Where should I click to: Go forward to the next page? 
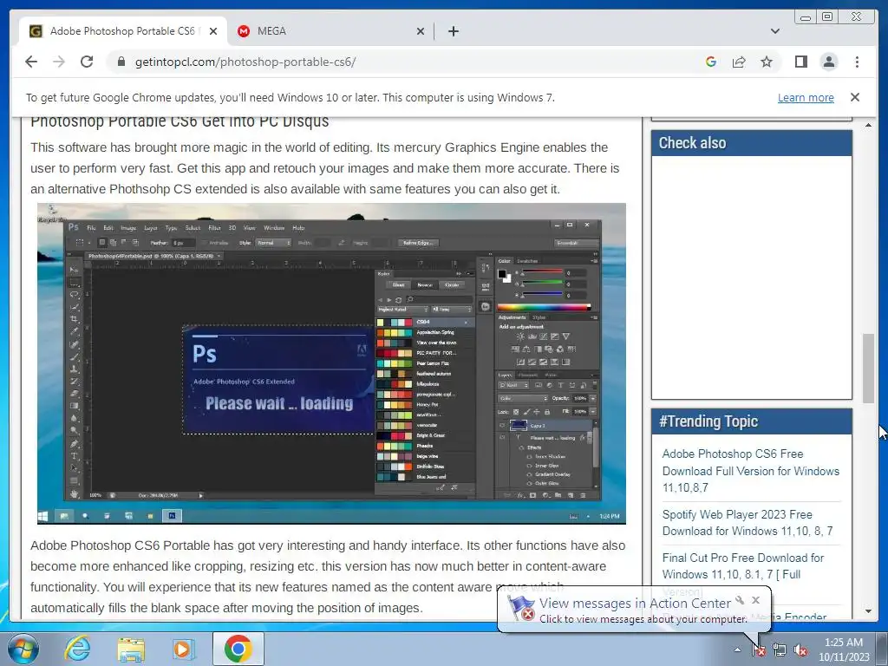(x=59, y=62)
